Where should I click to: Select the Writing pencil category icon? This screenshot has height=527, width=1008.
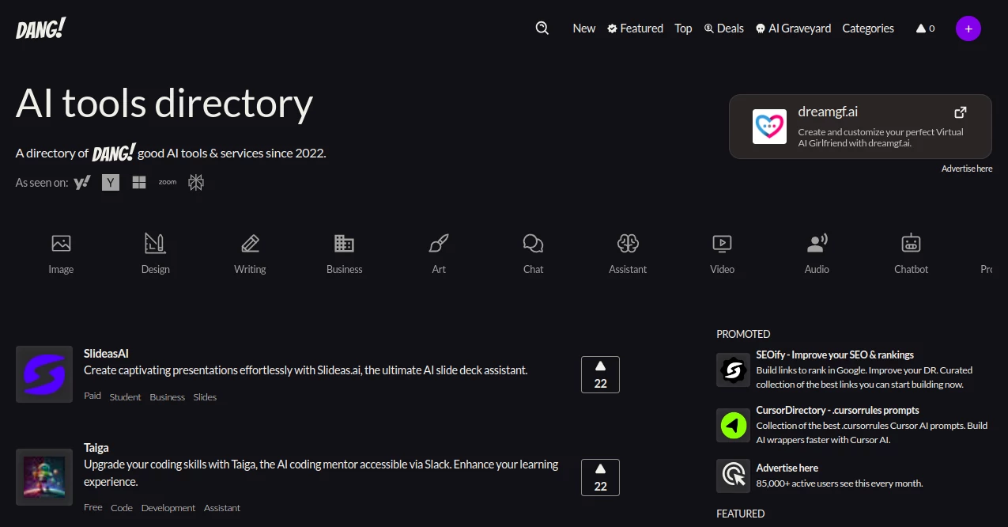tap(250, 244)
